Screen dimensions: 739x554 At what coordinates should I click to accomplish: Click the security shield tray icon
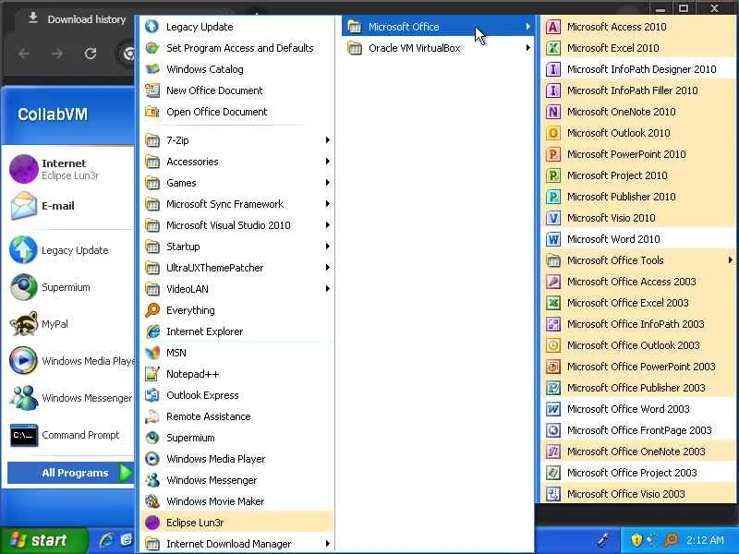(x=636, y=540)
